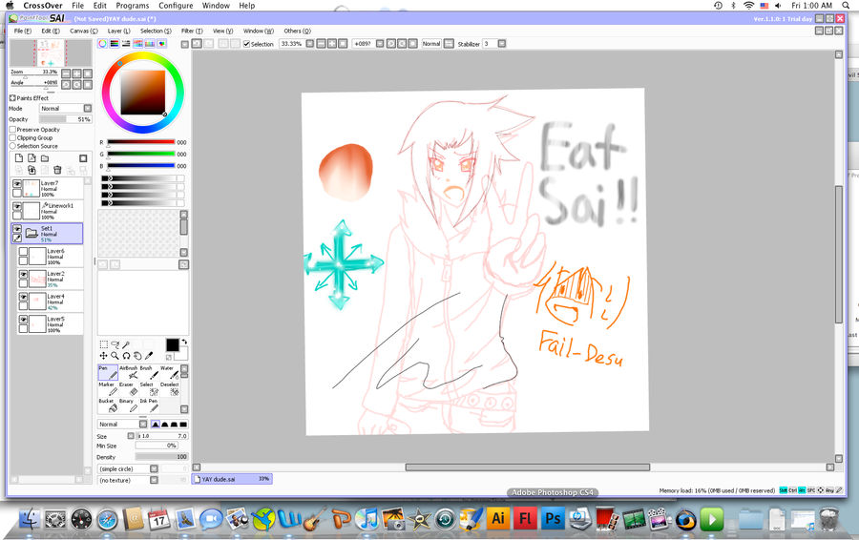Open the Filter menu
The height and width of the screenshot is (540, 859).
pyautogui.click(x=192, y=31)
